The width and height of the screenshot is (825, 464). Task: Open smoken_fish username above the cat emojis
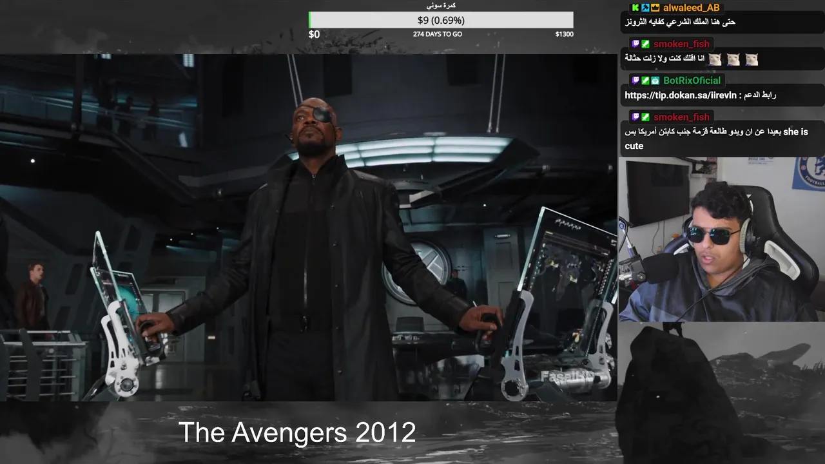(x=681, y=44)
